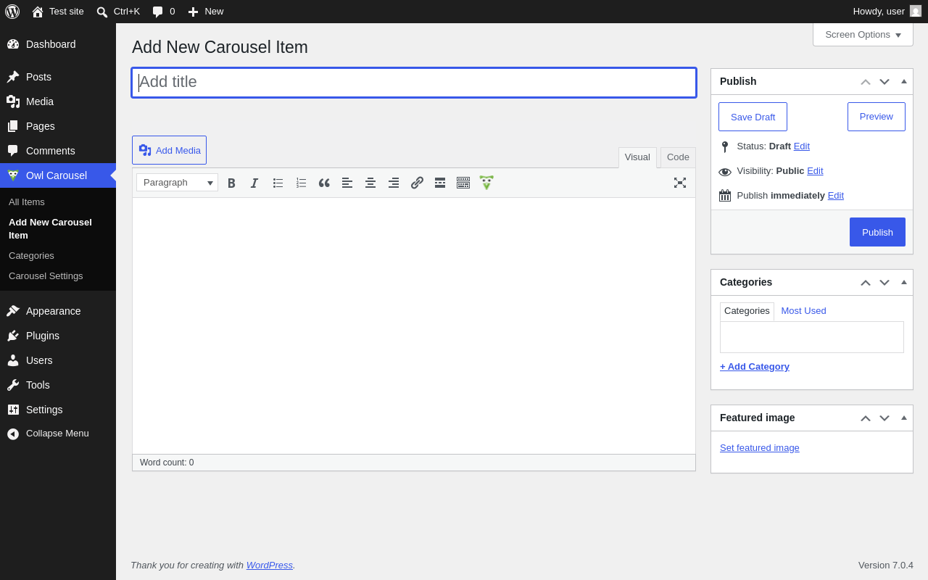Open Comments in the sidebar
The width and height of the screenshot is (928, 580).
[x=58, y=151]
